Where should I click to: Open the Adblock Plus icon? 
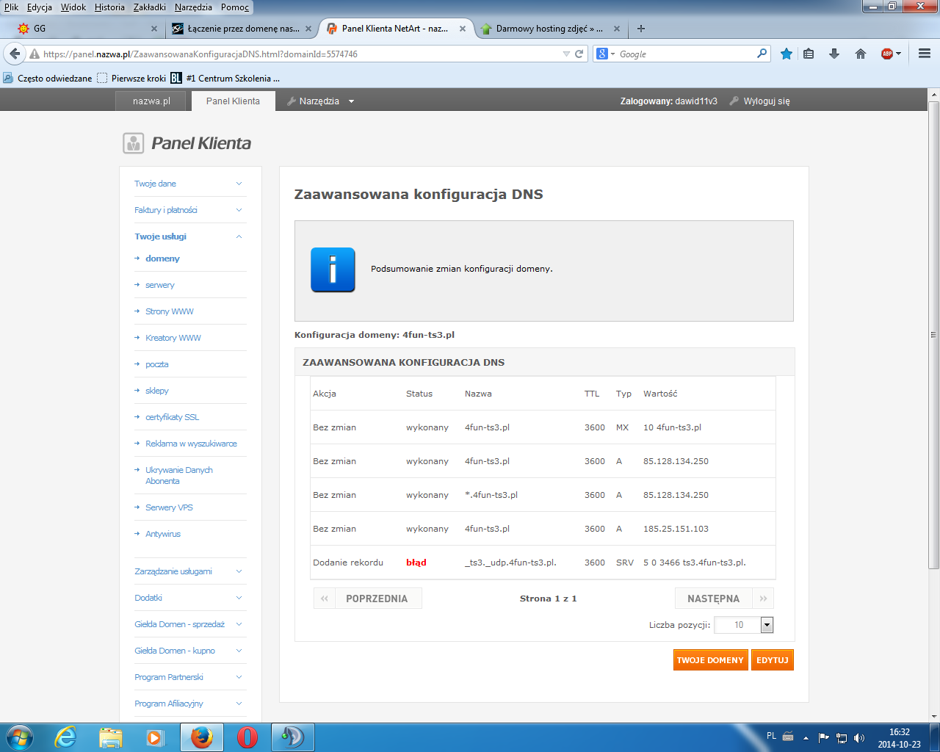[x=887, y=54]
